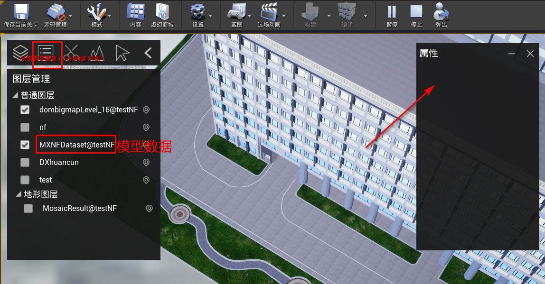Select layer name MXNFDataset@testNF
The height and width of the screenshot is (284, 545).
pyautogui.click(x=77, y=145)
